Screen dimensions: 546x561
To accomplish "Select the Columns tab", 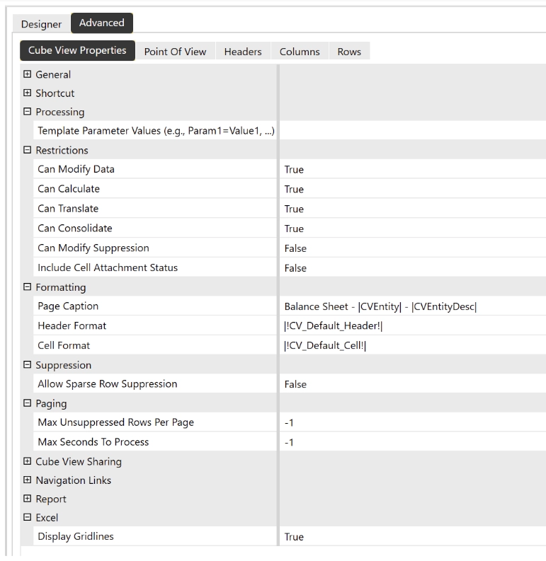I will coord(300,52).
